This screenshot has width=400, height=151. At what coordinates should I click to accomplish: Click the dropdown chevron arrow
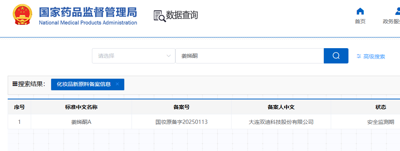(x=168, y=56)
